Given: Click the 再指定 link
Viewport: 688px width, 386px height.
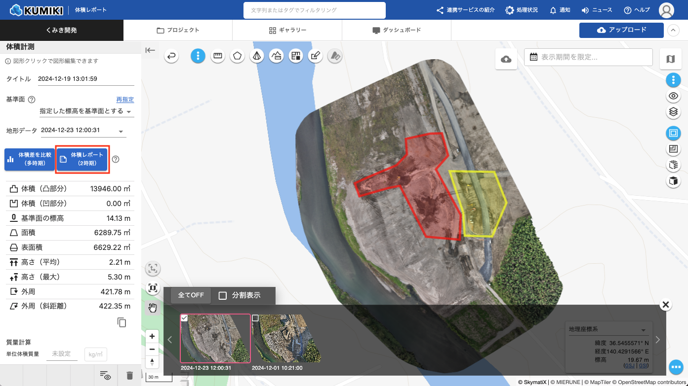Looking at the screenshot, I should tap(125, 100).
